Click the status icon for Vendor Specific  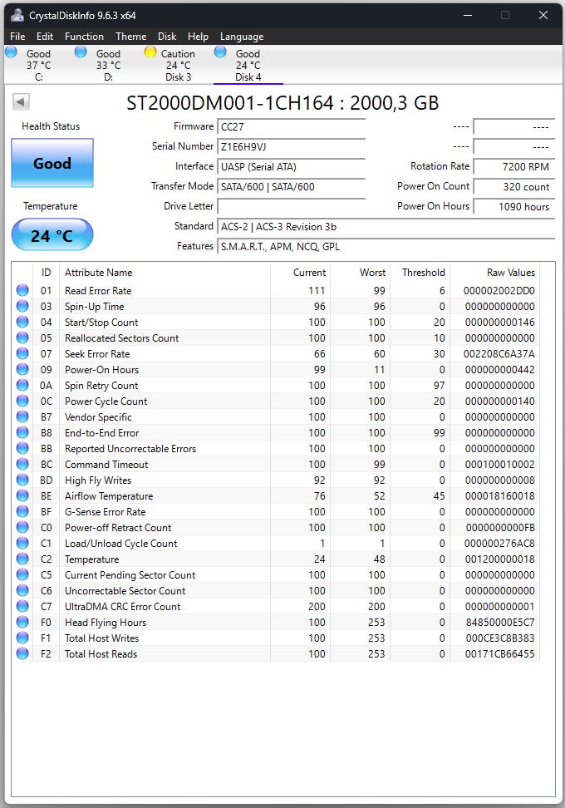pyautogui.click(x=22, y=416)
